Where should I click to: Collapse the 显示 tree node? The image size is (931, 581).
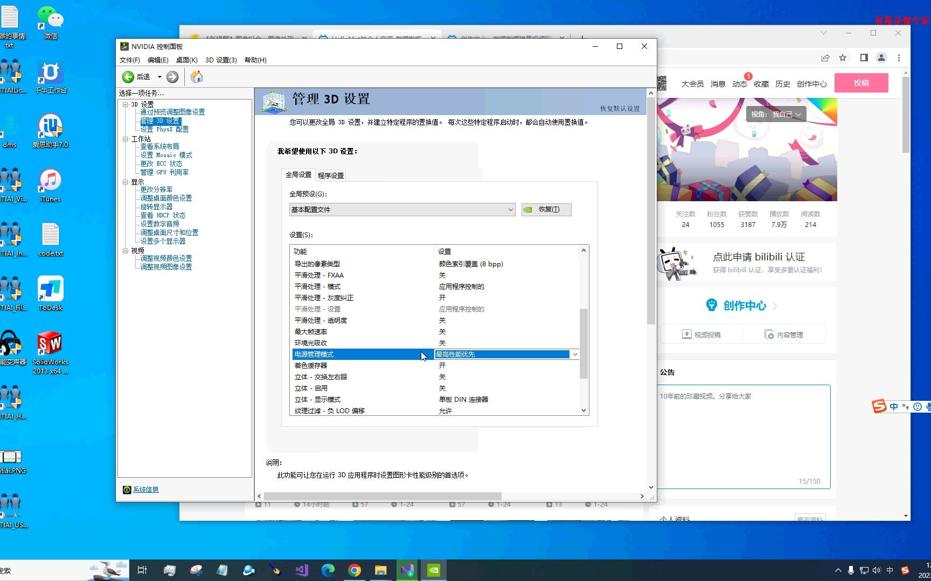point(125,182)
